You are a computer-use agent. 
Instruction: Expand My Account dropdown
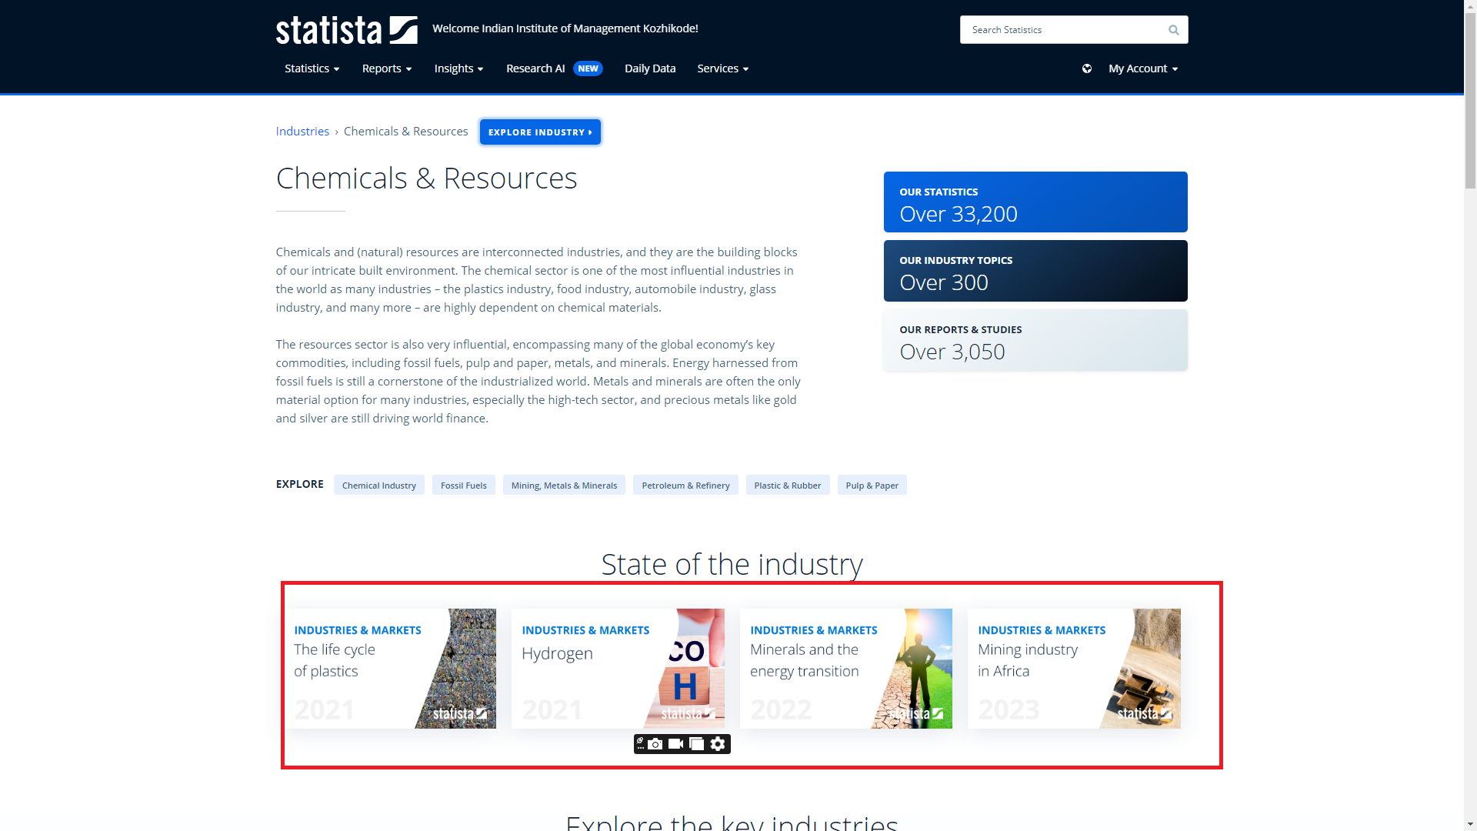(x=1143, y=68)
